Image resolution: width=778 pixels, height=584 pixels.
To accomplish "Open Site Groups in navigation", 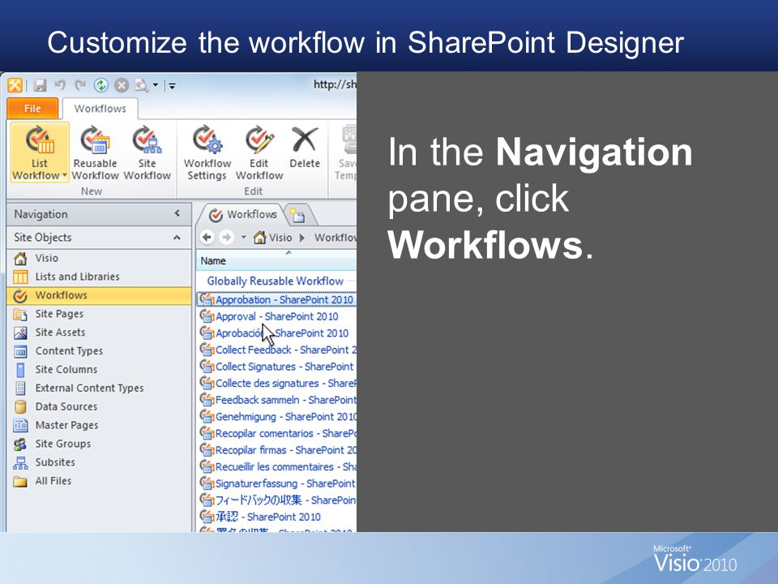I will click(99, 444).
